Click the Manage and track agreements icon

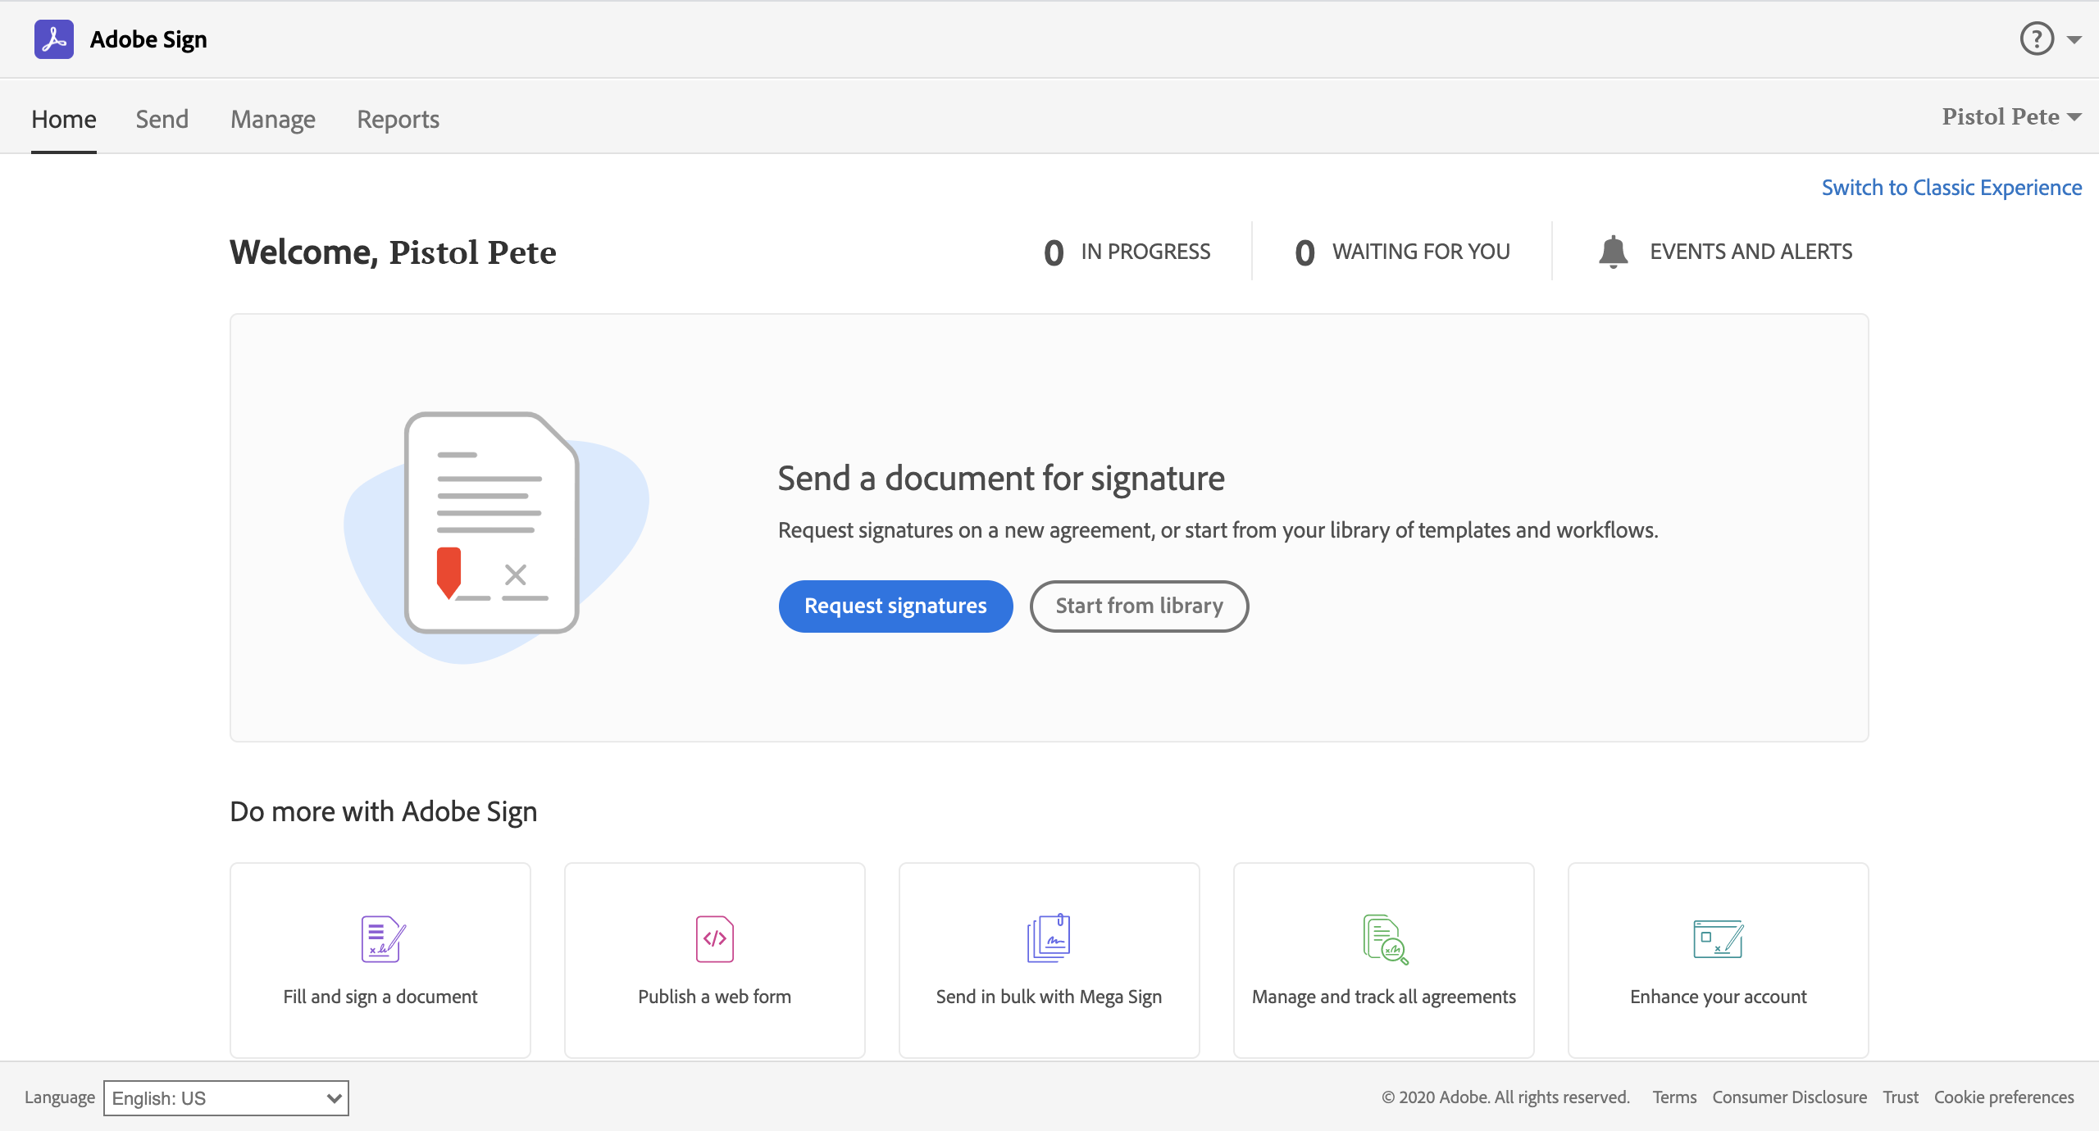pos(1385,940)
